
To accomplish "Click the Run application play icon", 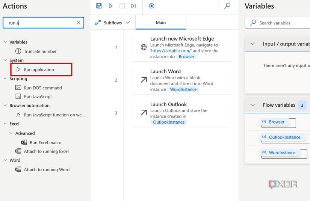I will (18, 70).
